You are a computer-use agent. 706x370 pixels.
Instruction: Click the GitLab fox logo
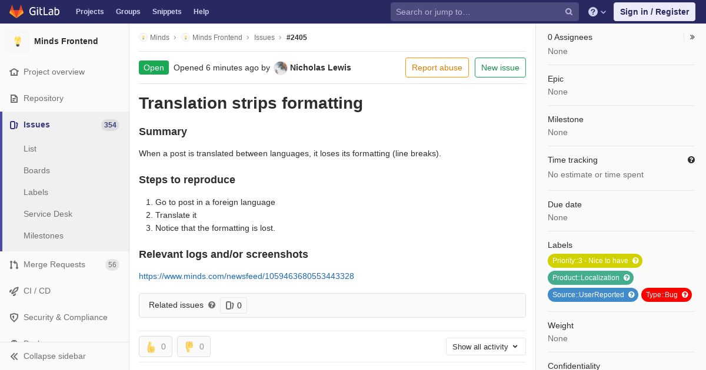17,12
